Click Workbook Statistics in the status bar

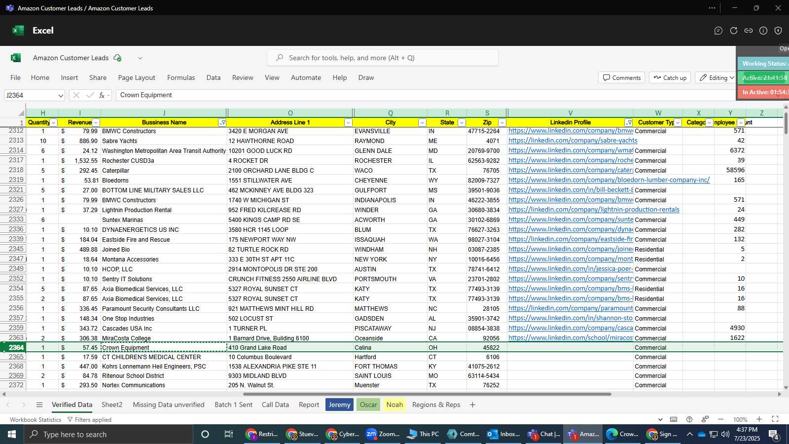[36, 420]
